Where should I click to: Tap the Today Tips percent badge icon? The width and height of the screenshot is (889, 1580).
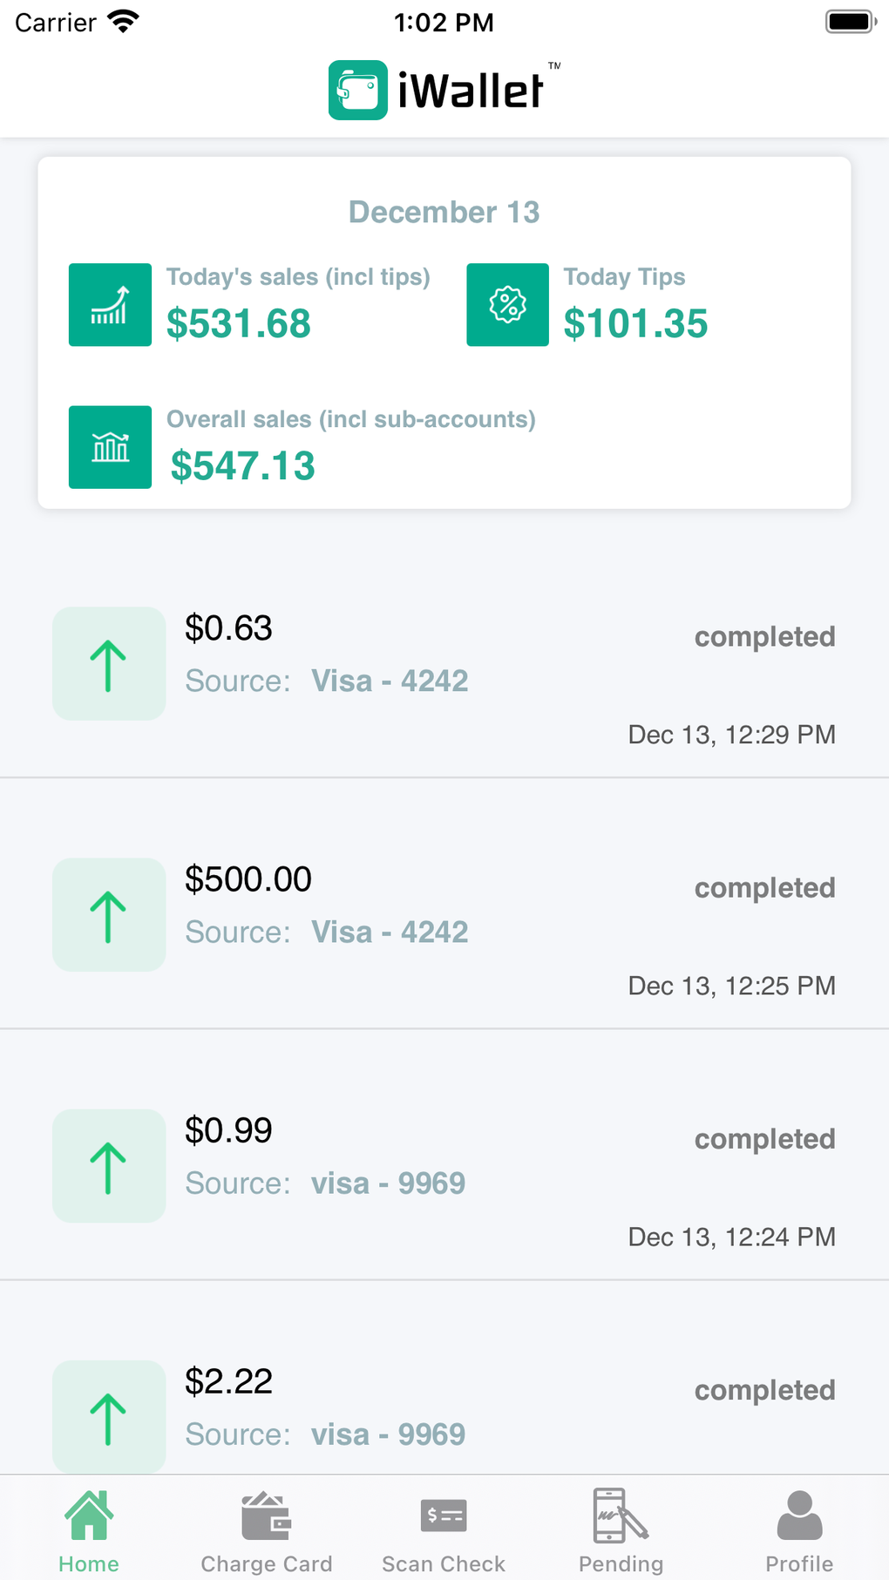click(507, 305)
